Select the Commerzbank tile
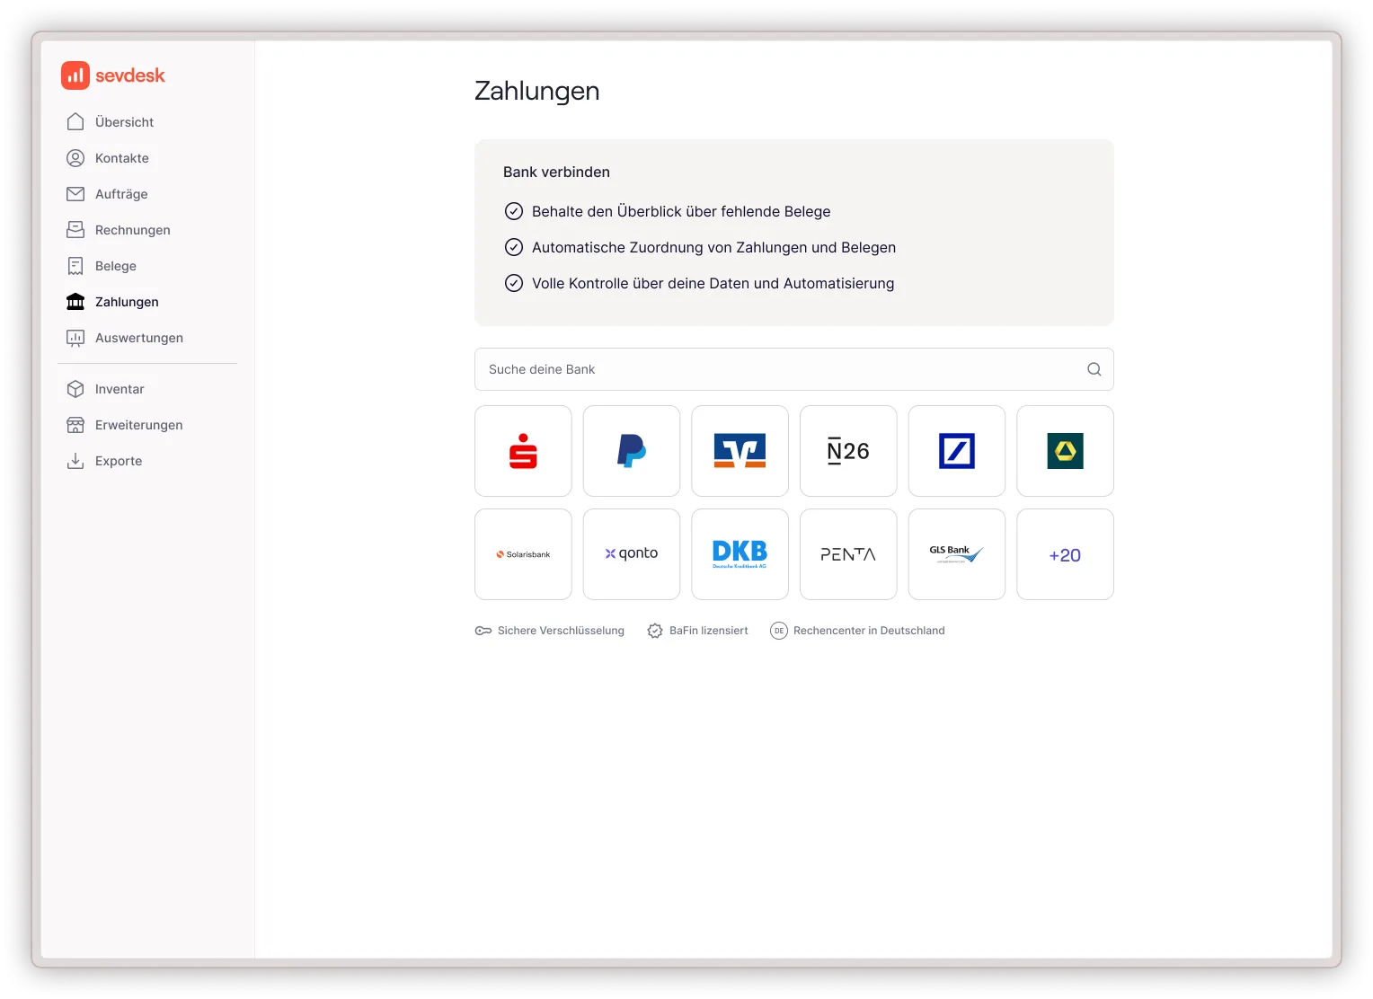Image resolution: width=1373 pixels, height=999 pixels. (x=1066, y=451)
